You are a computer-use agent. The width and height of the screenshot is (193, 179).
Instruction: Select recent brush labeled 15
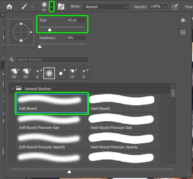coord(72,73)
